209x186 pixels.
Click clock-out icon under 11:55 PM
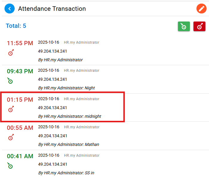[x=11, y=53]
